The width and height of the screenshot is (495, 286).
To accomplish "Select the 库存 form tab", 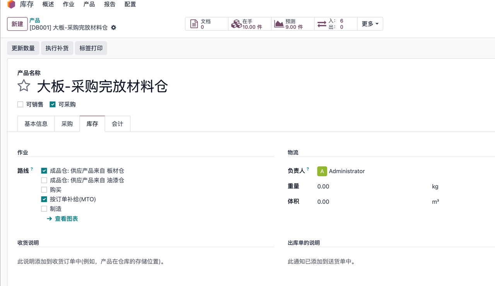I will click(92, 124).
